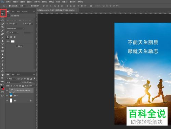The height and width of the screenshot is (129, 171).
Task: Open the layer Opacity dropdown arrow
Action: [x=34, y=82]
